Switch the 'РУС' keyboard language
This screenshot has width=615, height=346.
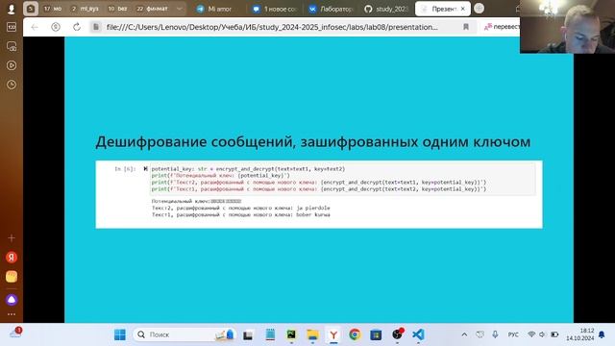click(513, 334)
